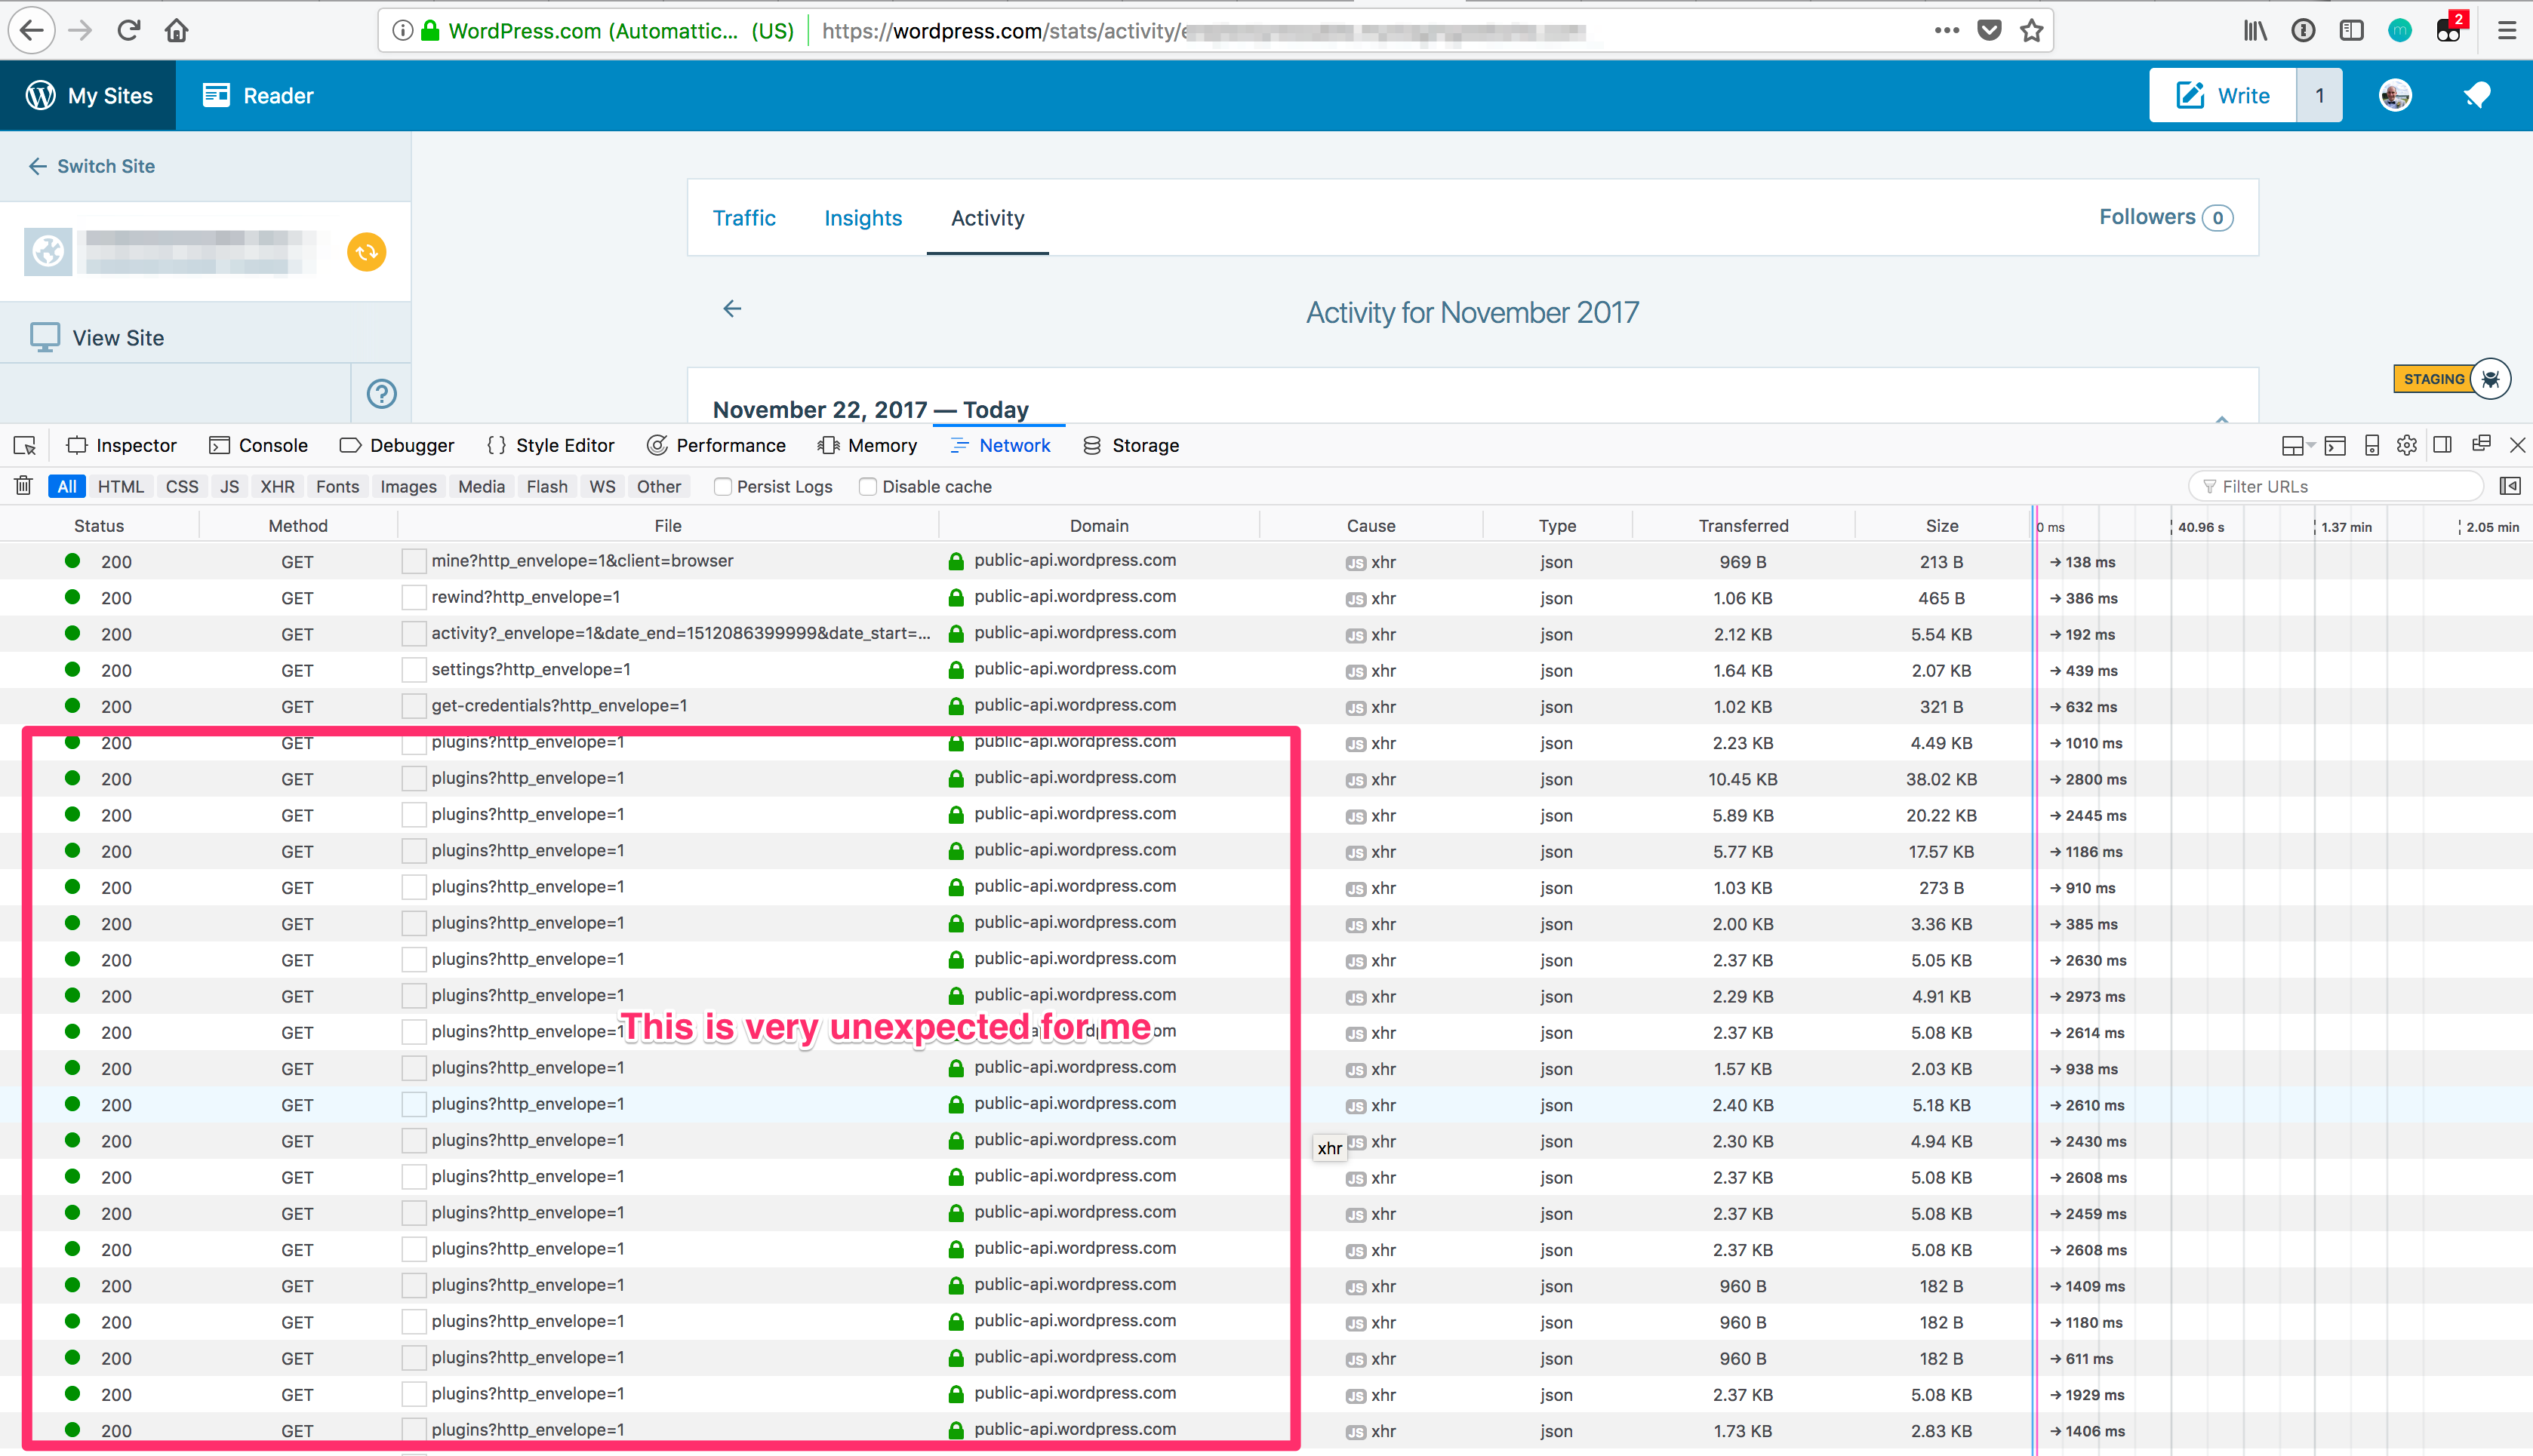This screenshot has height=1456, width=2533.
Task: Click the trash icon to clear network log
Action: [x=23, y=486]
